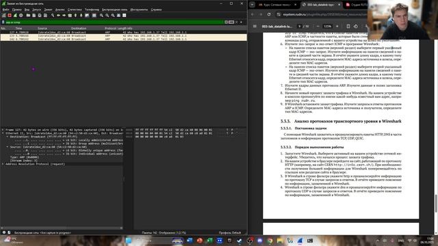Screen dimensions: 438x246
Task: Click the Profile: Default status entry
Action: 230,232
